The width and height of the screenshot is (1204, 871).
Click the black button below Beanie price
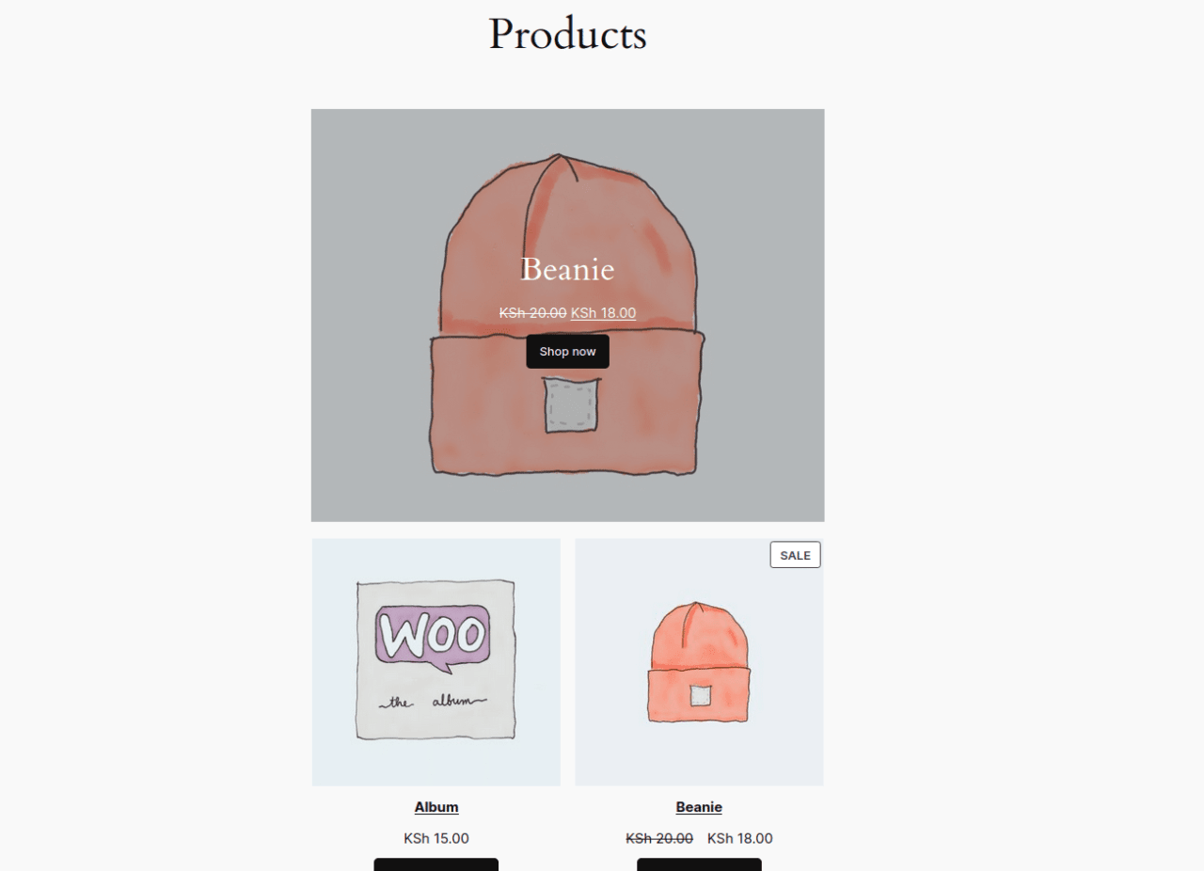coord(699,864)
